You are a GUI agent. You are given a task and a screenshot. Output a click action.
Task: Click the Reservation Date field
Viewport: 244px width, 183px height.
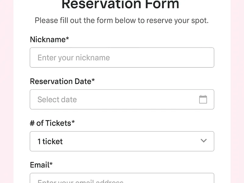click(122, 99)
